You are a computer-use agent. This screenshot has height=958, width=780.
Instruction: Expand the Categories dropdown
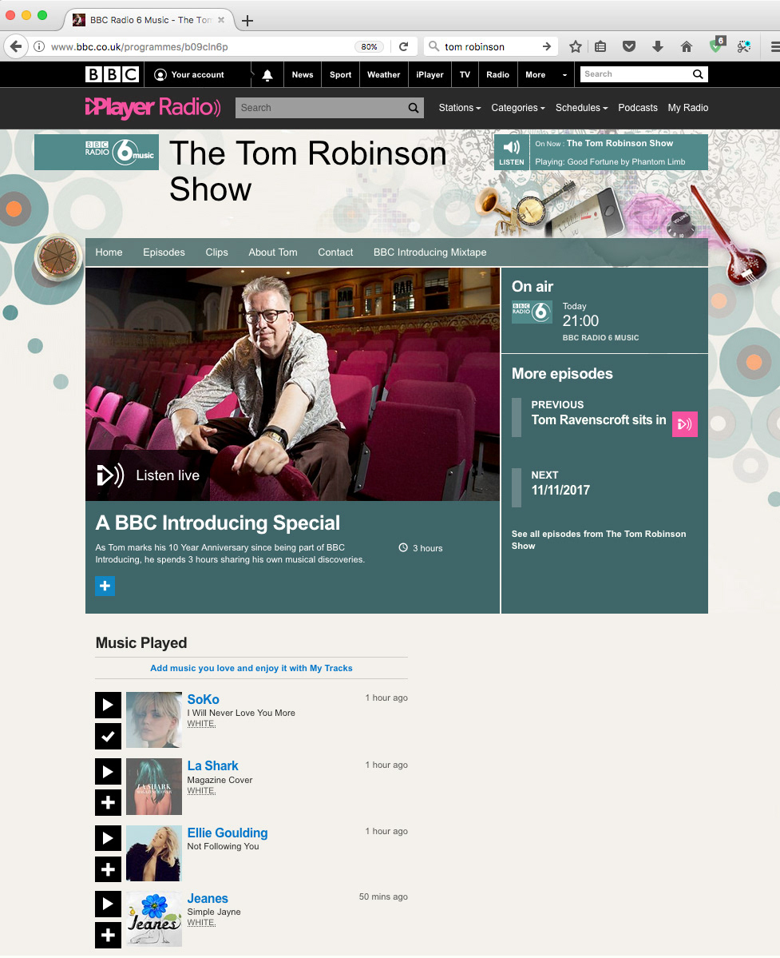517,108
